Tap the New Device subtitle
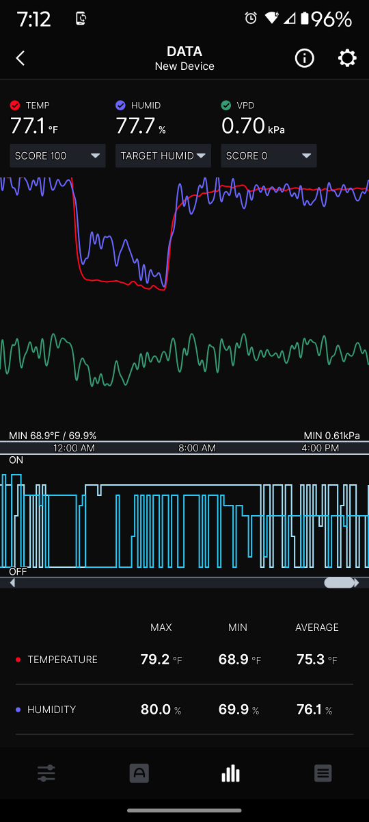The height and width of the screenshot is (822, 369). point(184,66)
